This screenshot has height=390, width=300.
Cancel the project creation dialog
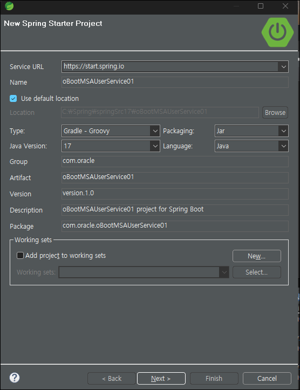tap(267, 378)
